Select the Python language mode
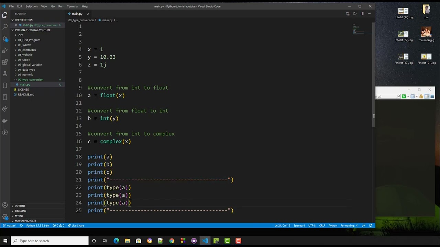The width and height of the screenshot is (440, 247). click(x=333, y=226)
